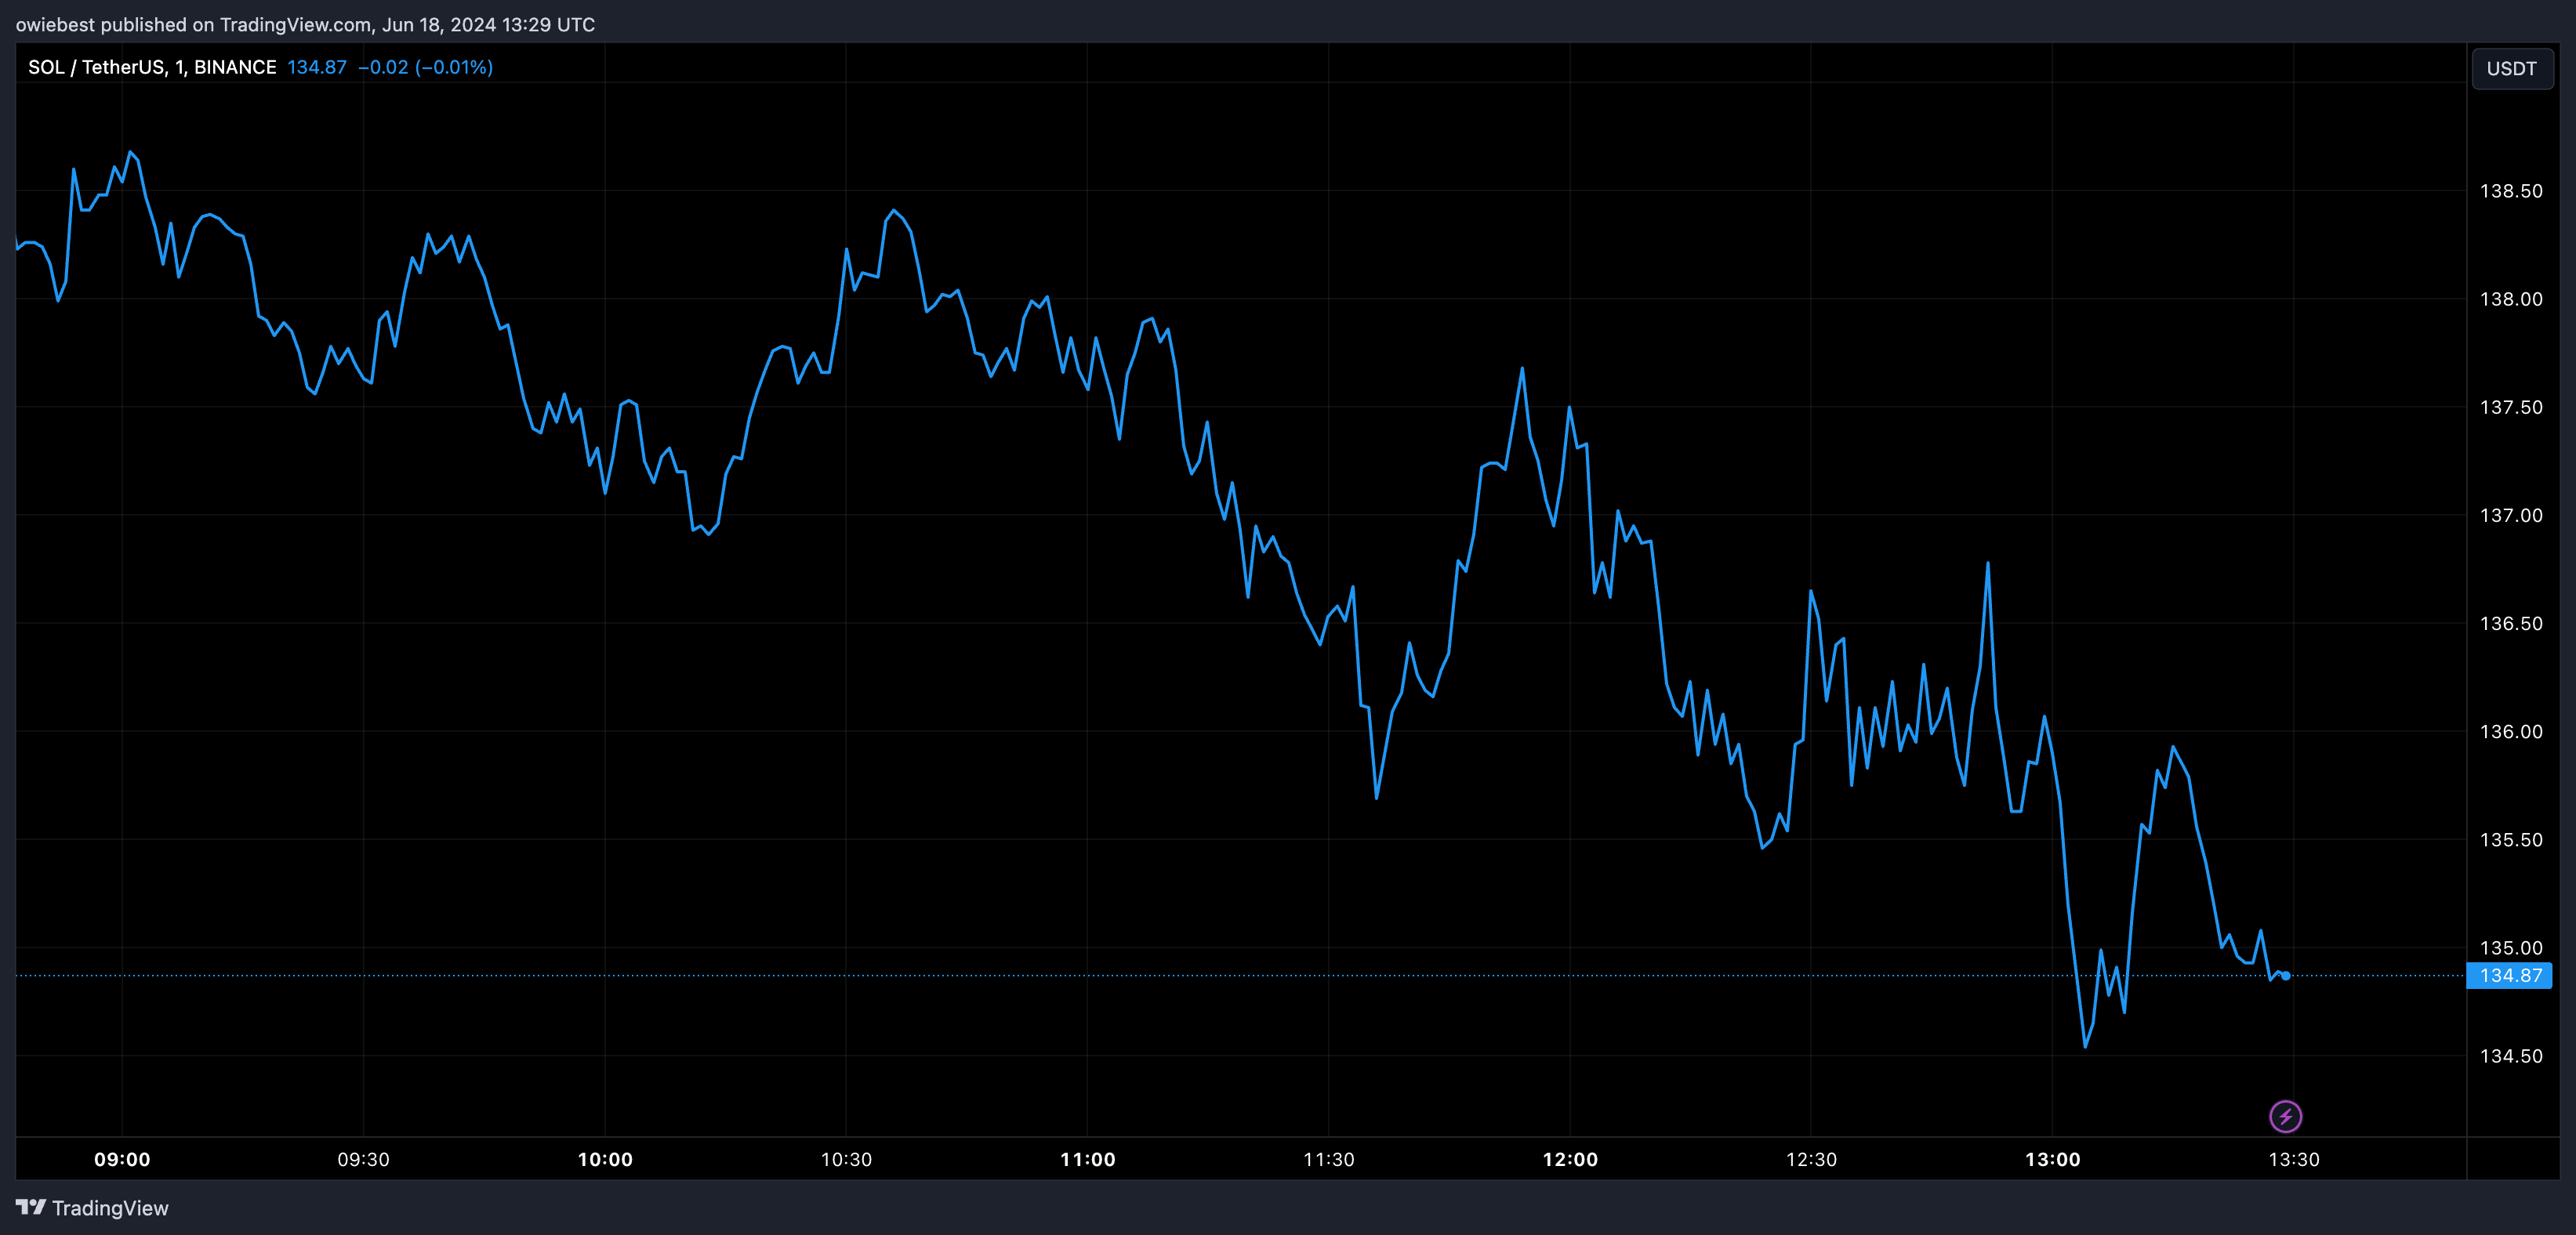The height and width of the screenshot is (1235, 2576).
Task: Click the 12:00 time axis label
Action: pos(1570,1159)
